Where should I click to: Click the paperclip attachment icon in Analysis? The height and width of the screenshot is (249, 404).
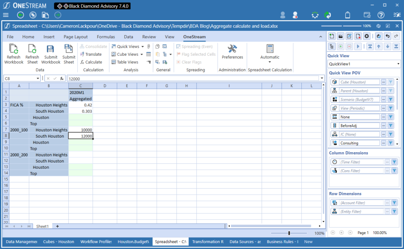pos(149,47)
